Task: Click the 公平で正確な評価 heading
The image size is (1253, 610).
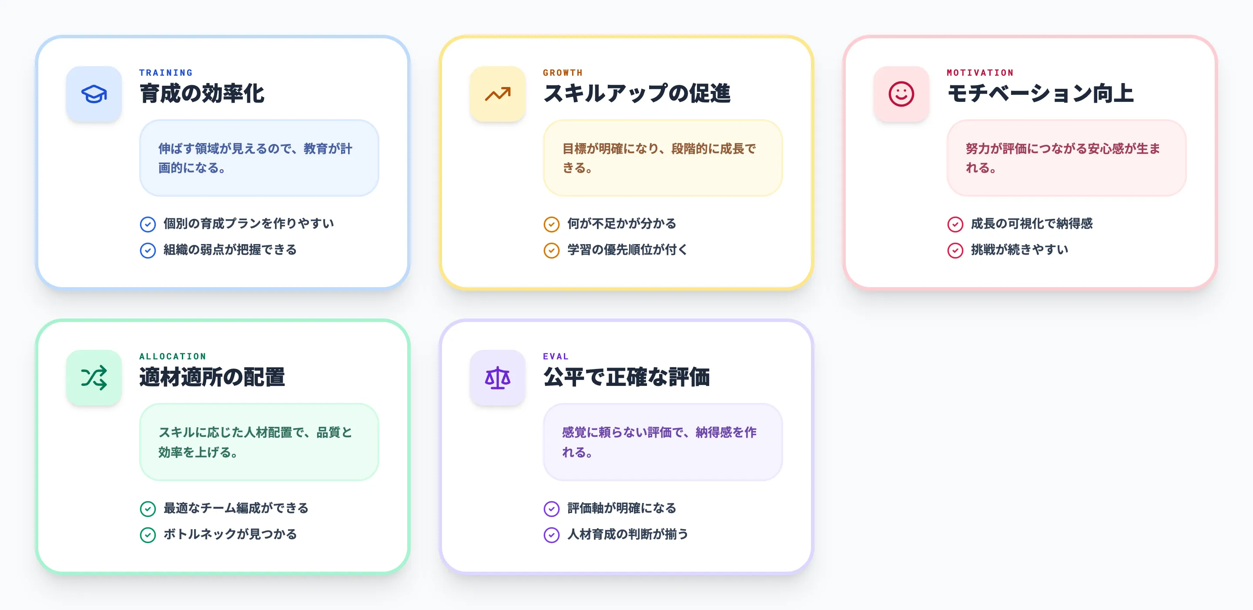Action: [x=626, y=378]
